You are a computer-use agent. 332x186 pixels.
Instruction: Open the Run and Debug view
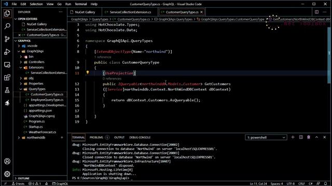pyautogui.click(x=7, y=52)
